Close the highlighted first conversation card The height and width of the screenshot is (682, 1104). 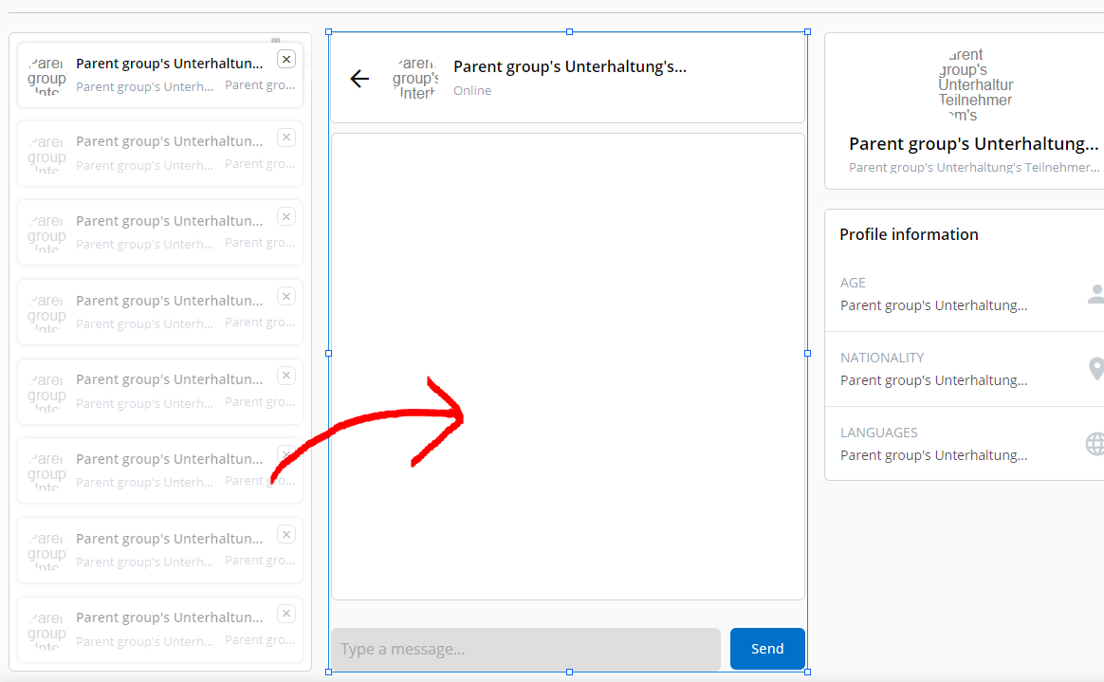click(286, 59)
